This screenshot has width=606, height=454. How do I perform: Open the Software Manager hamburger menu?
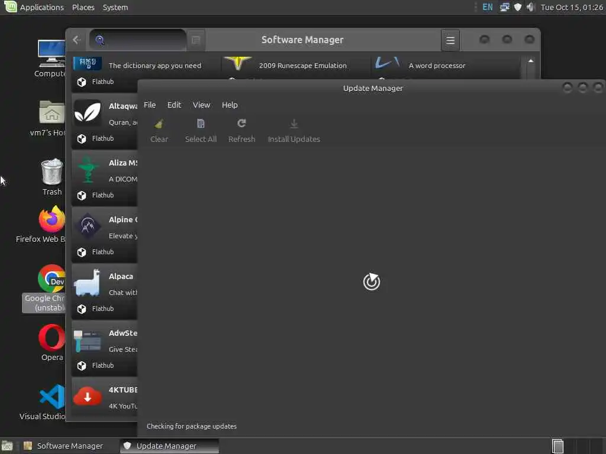point(450,40)
